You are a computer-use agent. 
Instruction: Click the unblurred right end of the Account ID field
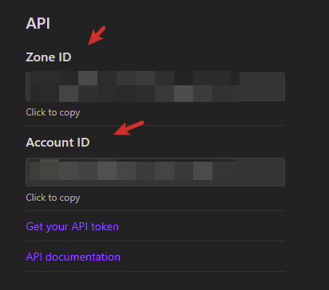pyautogui.click(x=261, y=172)
